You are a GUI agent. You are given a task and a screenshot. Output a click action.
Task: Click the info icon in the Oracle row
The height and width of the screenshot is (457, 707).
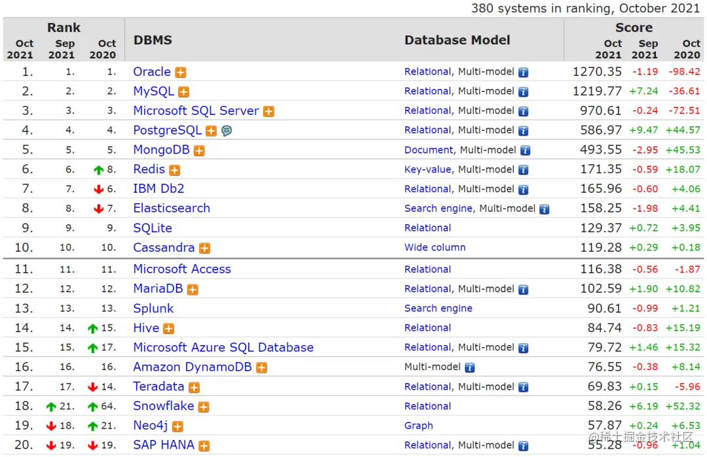click(x=523, y=73)
